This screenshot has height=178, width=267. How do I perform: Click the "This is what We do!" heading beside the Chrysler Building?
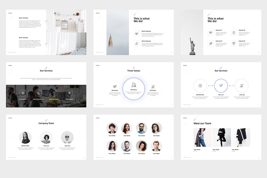pyautogui.click(x=142, y=20)
